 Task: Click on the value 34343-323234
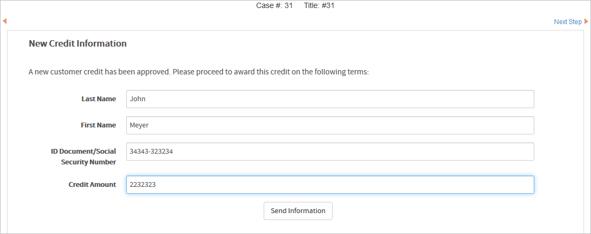click(x=152, y=152)
